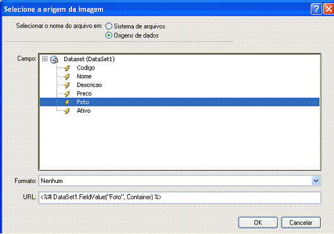Click the Formato combo box showing Nenhum

click(179, 181)
